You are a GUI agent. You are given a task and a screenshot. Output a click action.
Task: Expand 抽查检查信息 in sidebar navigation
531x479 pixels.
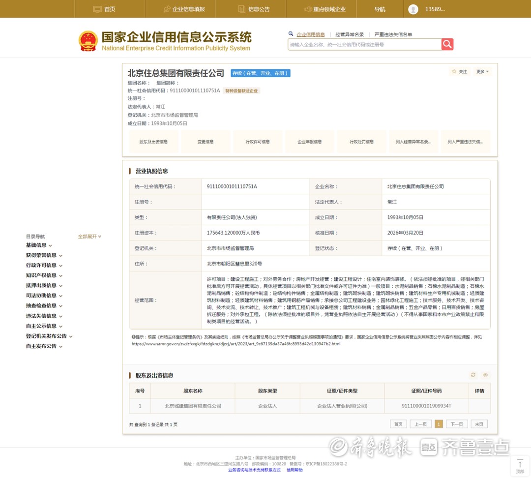point(44,305)
